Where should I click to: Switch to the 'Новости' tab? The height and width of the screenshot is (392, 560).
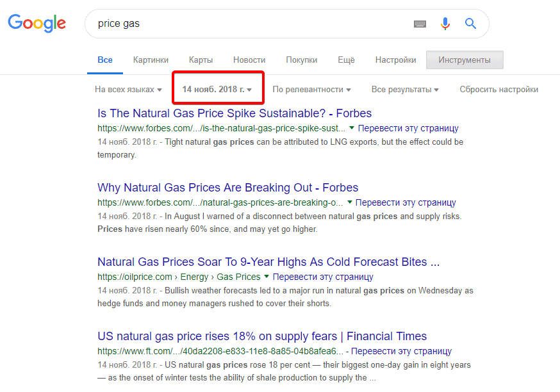(x=249, y=59)
